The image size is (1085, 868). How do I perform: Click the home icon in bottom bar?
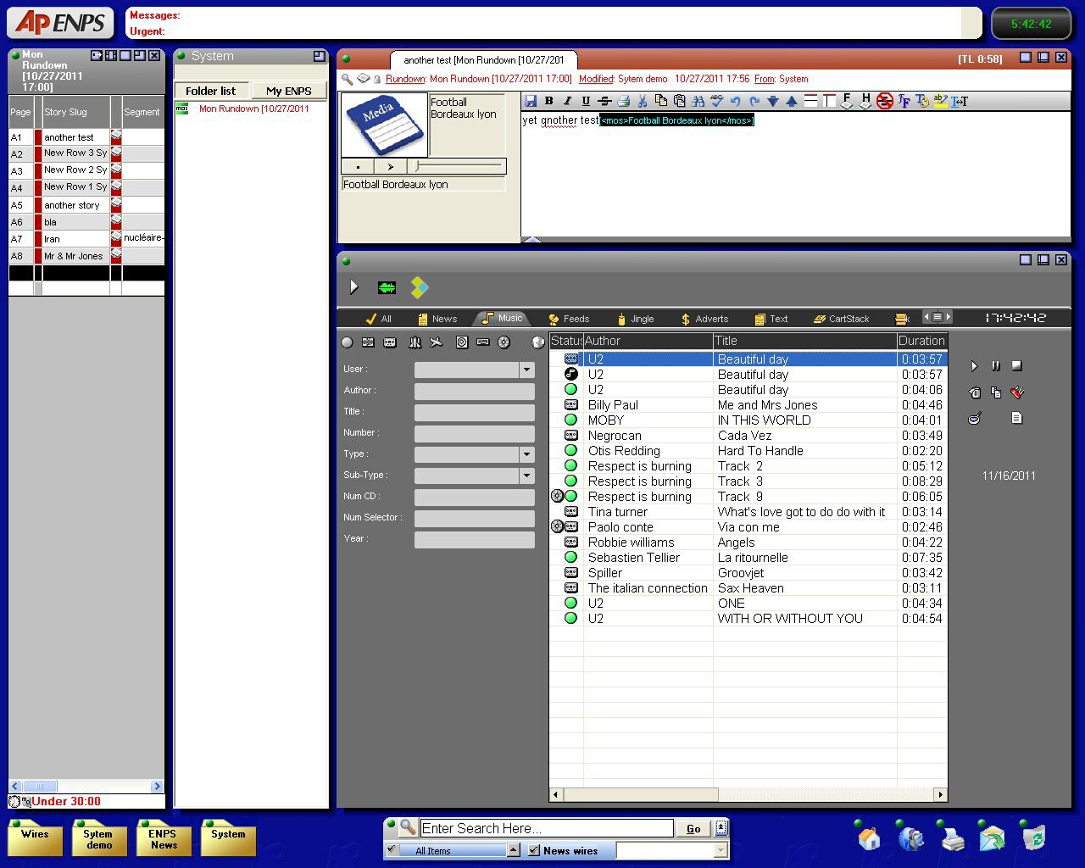tap(870, 838)
